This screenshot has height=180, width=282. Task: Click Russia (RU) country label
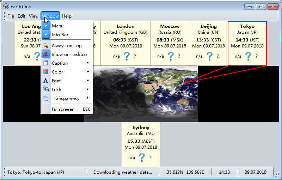point(170,32)
